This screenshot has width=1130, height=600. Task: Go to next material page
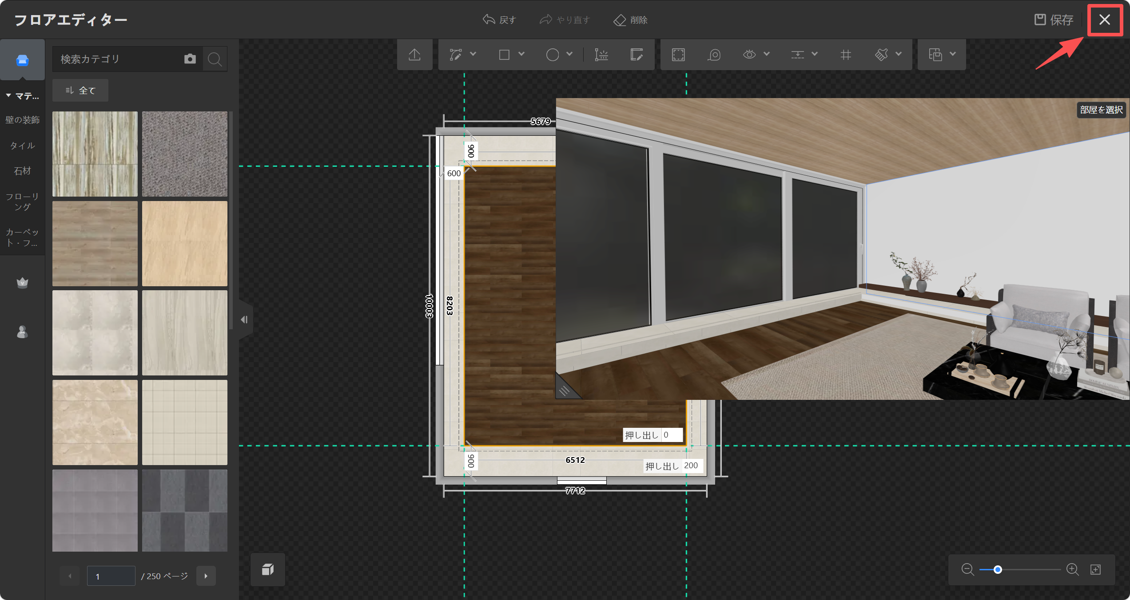click(206, 576)
